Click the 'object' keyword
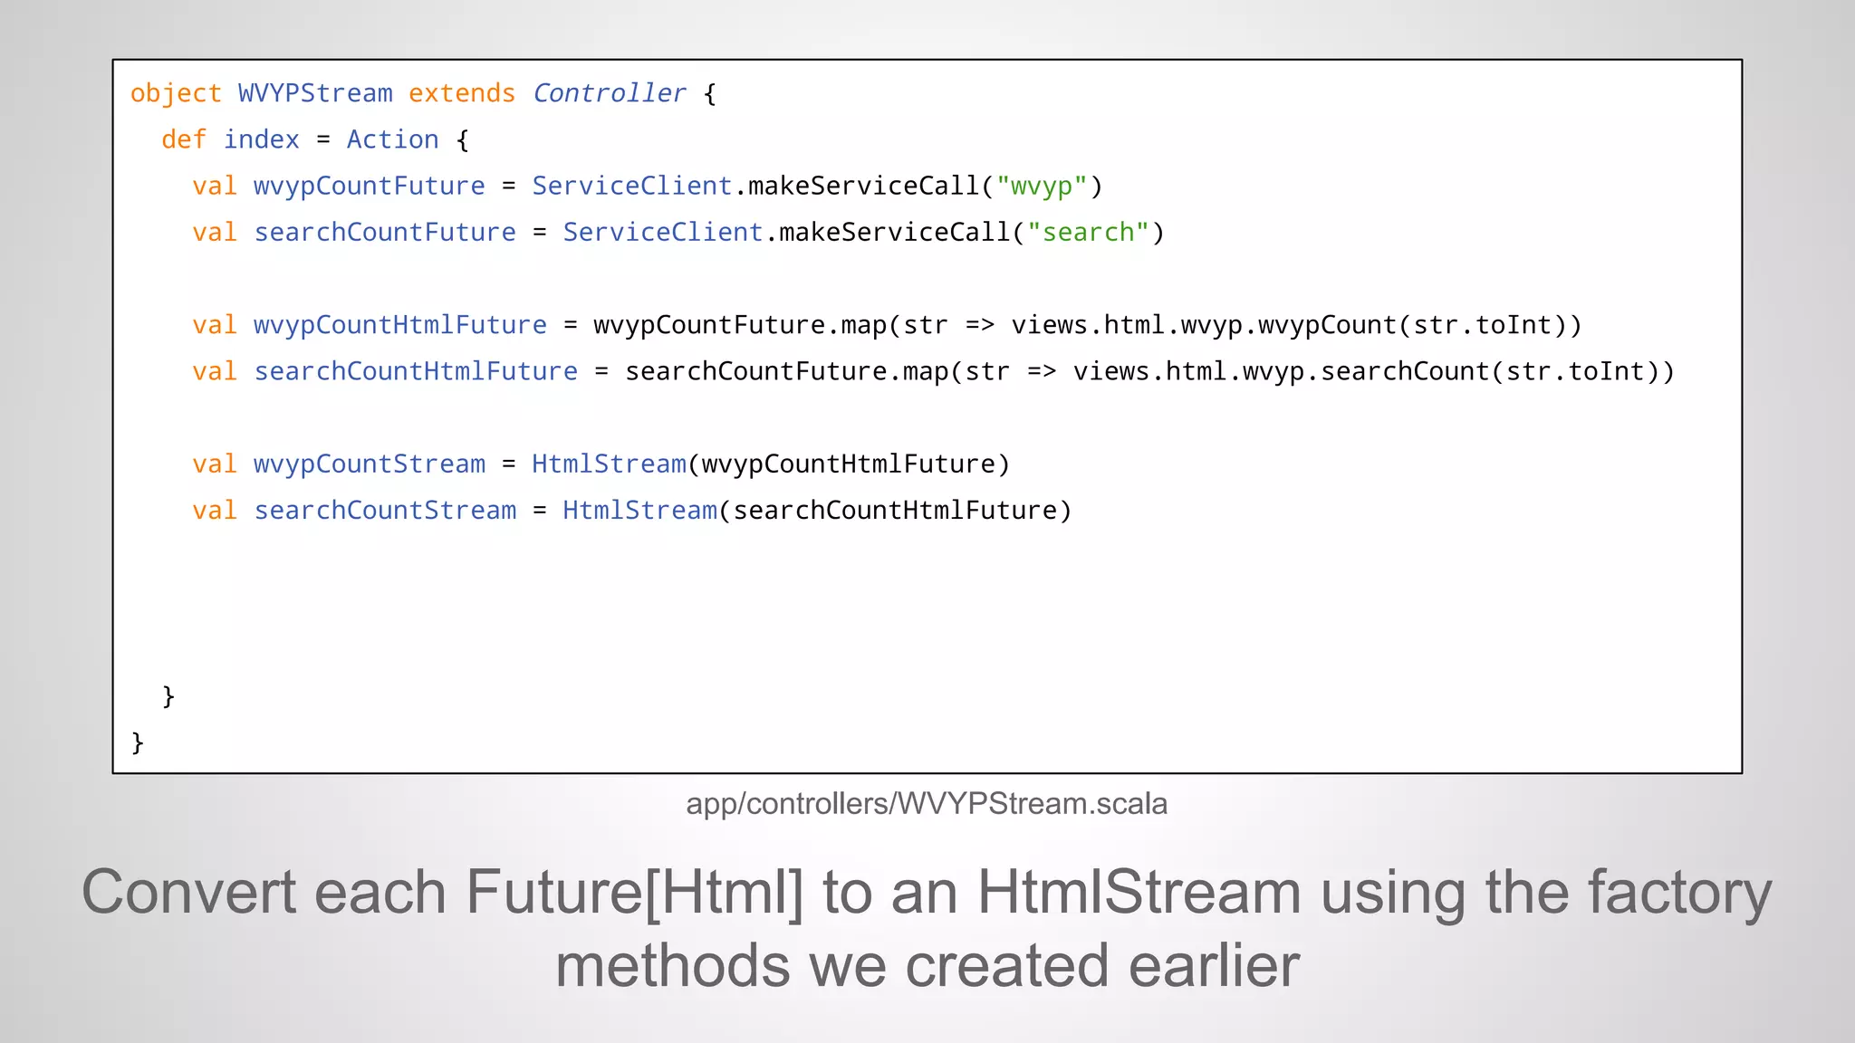 coord(176,93)
